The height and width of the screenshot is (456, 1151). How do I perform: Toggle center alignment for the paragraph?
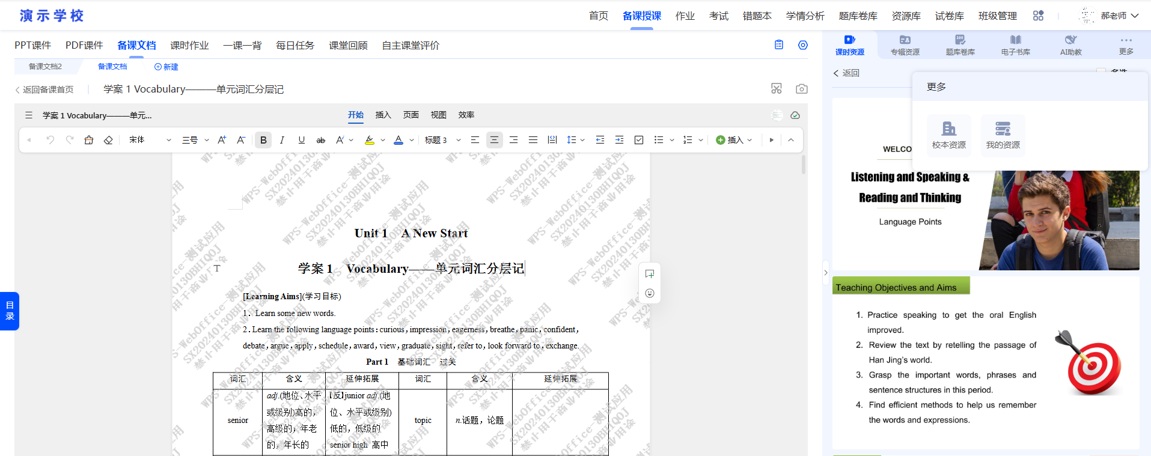[x=494, y=140]
